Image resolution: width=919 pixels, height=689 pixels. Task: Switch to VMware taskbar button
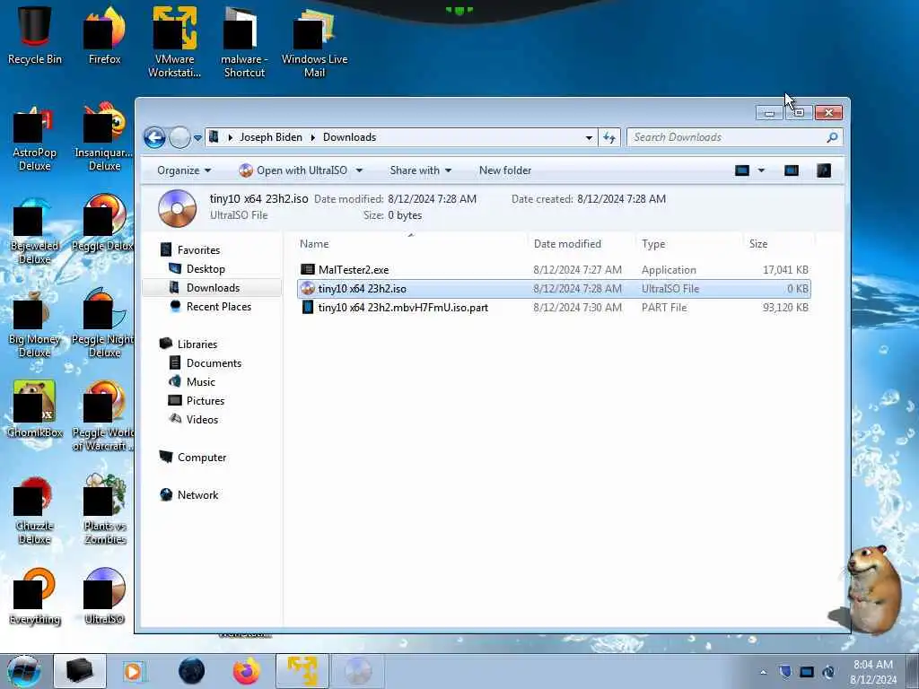[302, 671]
